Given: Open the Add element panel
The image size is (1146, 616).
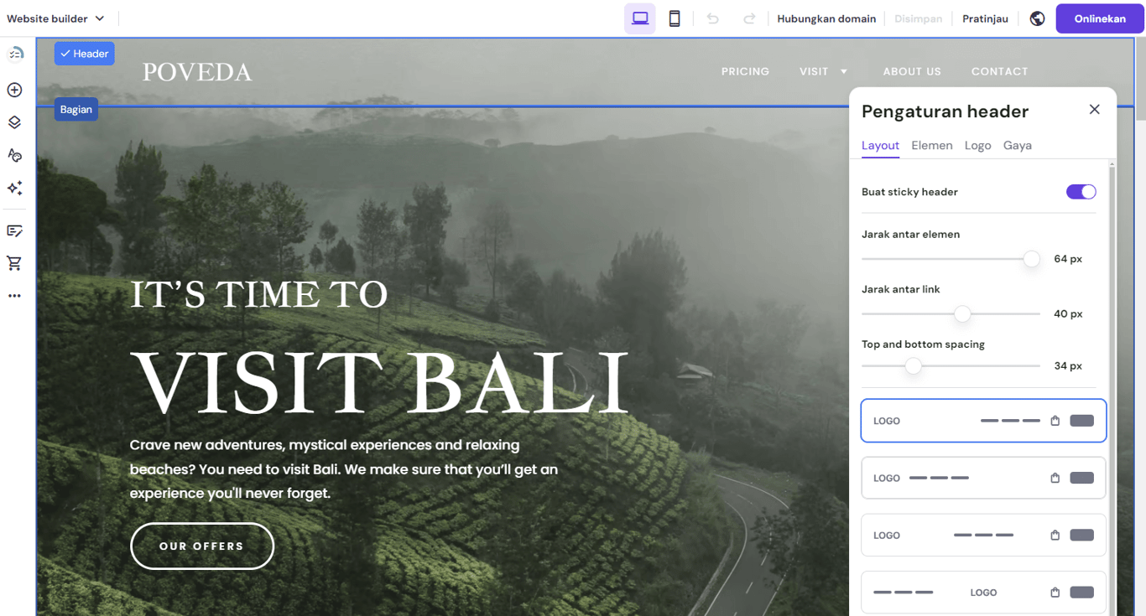Looking at the screenshot, I should pos(13,90).
